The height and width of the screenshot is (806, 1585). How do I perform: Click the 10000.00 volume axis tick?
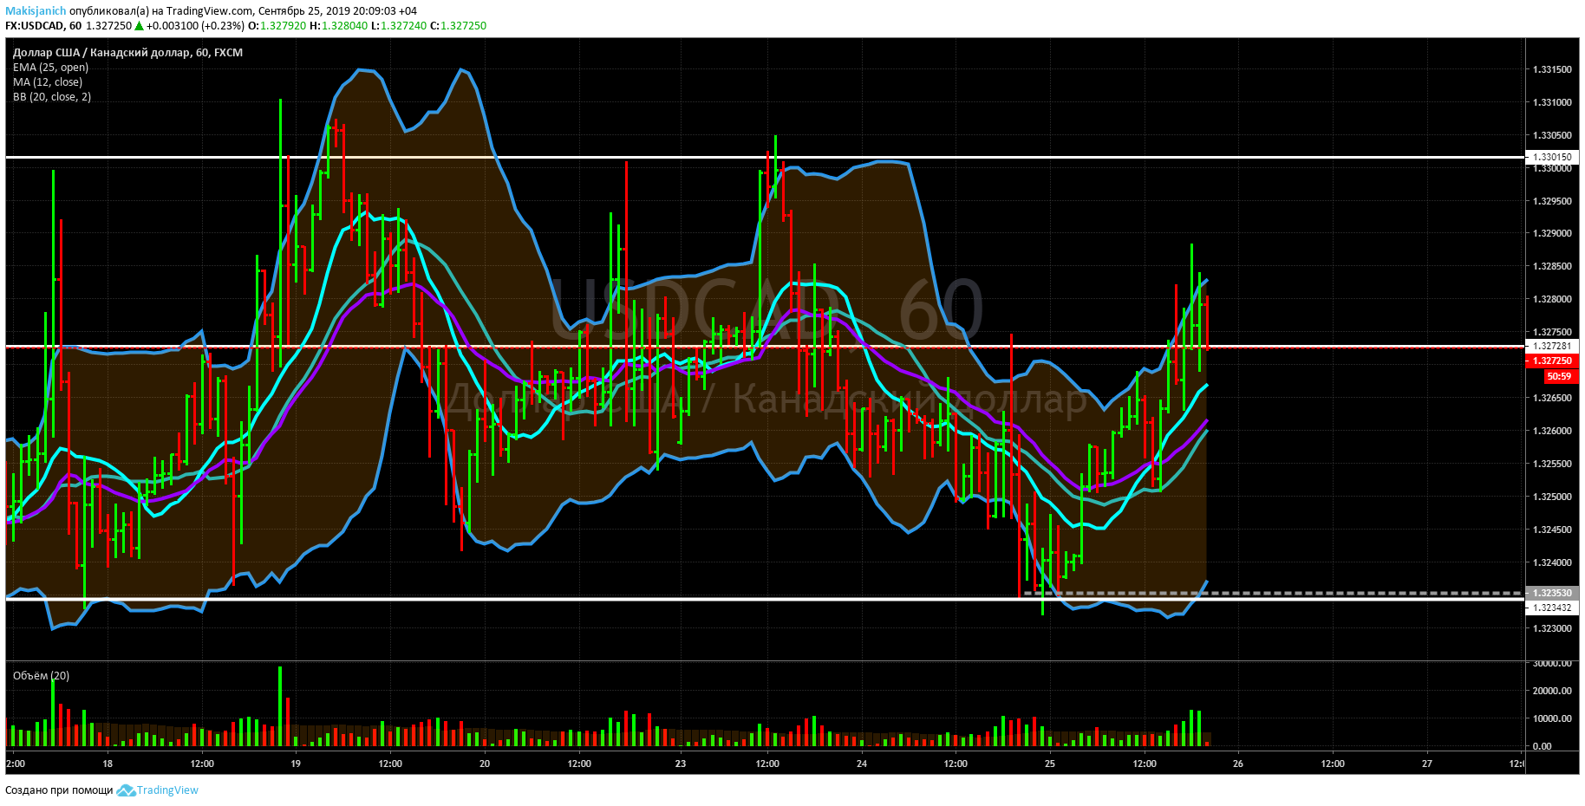[x=1553, y=718]
